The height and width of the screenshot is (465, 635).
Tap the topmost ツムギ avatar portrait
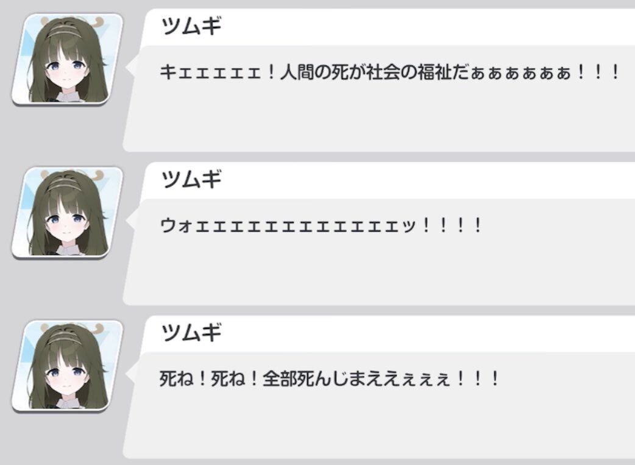[x=67, y=59]
